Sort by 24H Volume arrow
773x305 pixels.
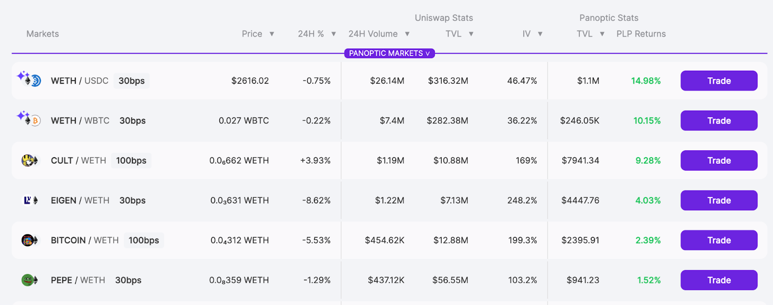407,34
